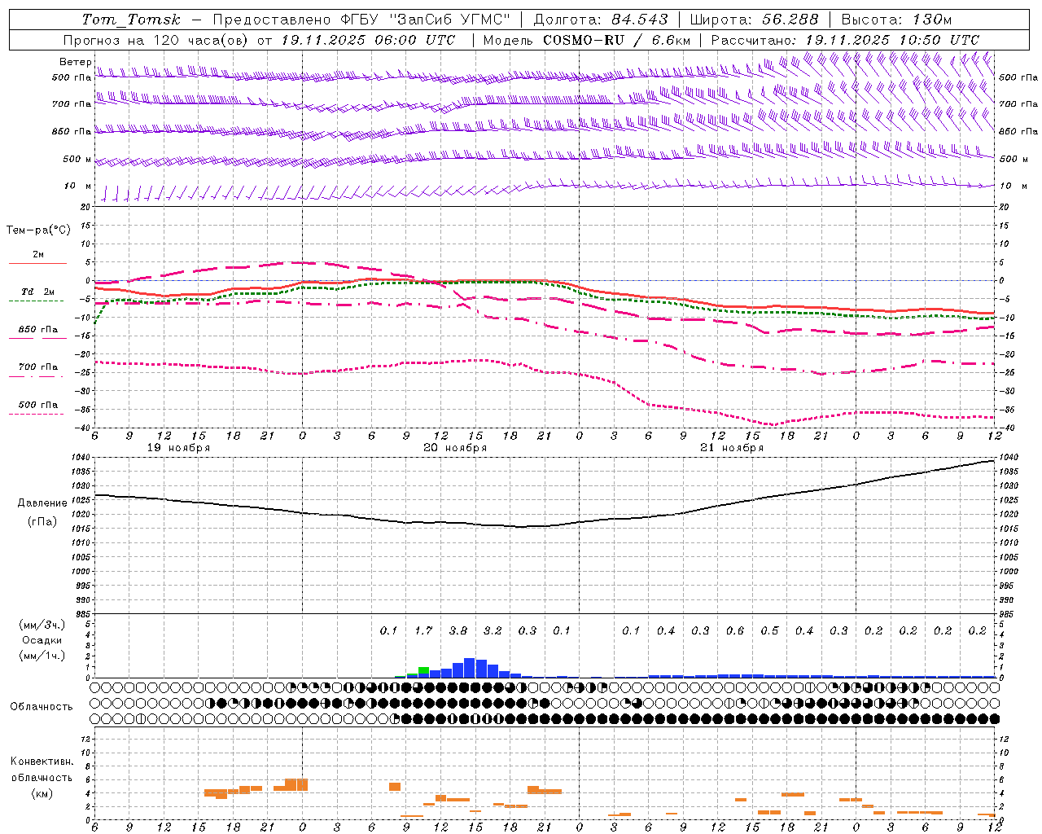
Task: Click the '(гПа)' pressure unit label
Action: tap(42, 522)
